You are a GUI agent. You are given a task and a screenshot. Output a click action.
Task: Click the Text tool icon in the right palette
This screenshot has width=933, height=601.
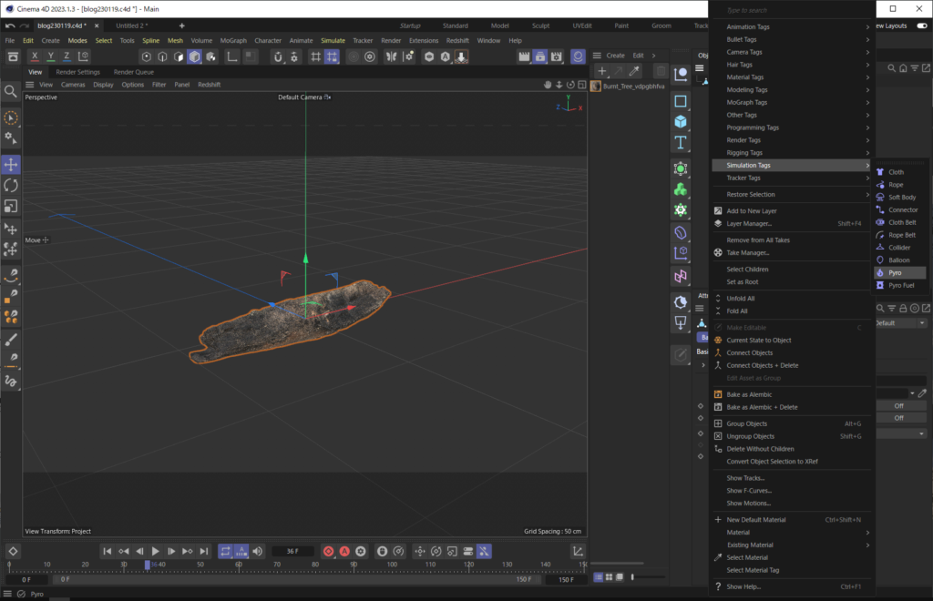[x=681, y=142]
